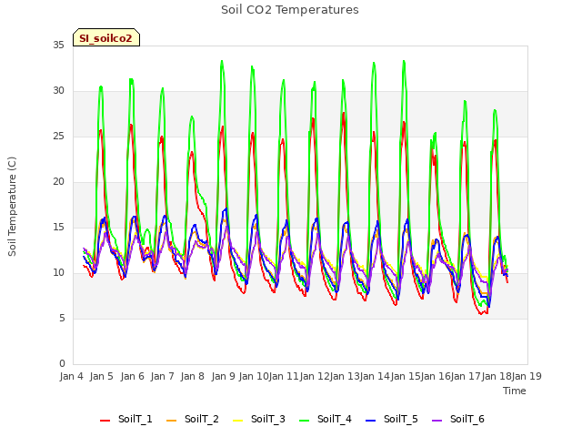
Task: Click the Jan 10 x-axis tick label
Action: pyautogui.click(x=254, y=376)
